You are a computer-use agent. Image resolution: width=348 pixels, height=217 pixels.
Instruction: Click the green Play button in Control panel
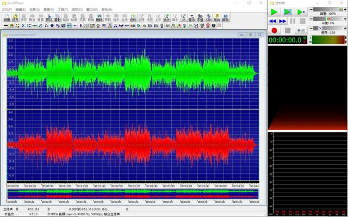pyautogui.click(x=274, y=11)
